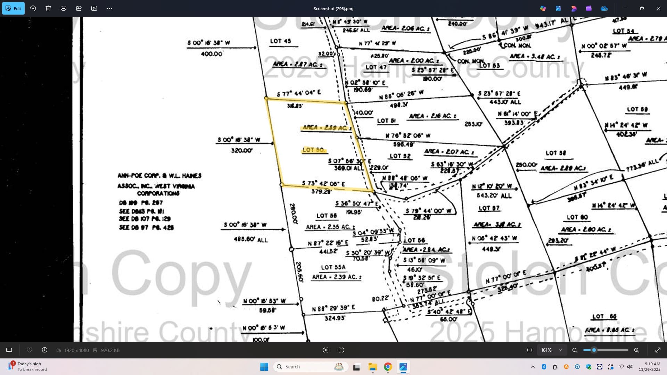The height and width of the screenshot is (375, 667).
Task: Click the zoom in magnifier icon
Action: (x=637, y=350)
